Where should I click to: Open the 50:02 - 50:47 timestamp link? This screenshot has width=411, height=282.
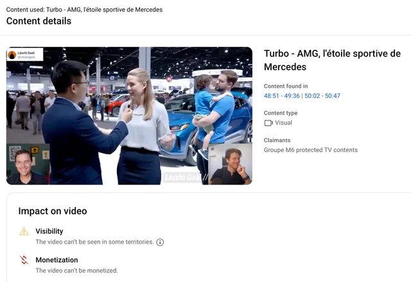(322, 96)
